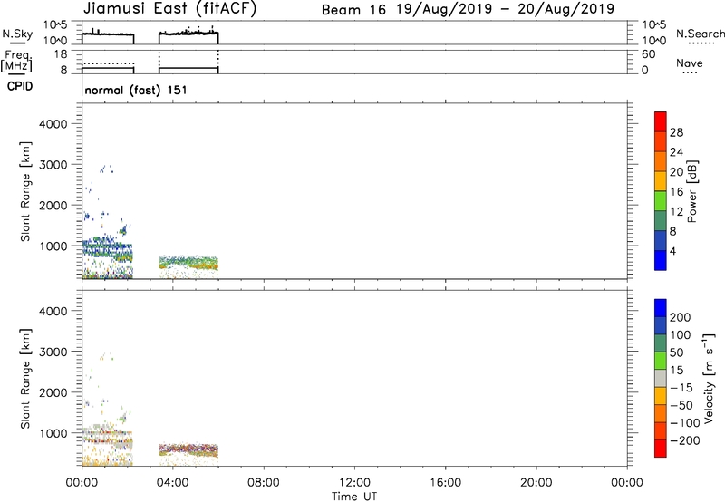Click the '60' Nave axis tick
Viewport: 725px width, 502px height.
click(648, 54)
